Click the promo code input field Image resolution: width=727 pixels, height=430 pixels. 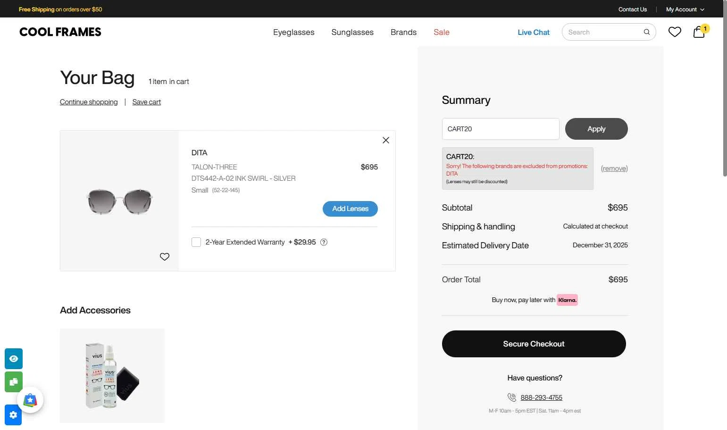point(501,129)
